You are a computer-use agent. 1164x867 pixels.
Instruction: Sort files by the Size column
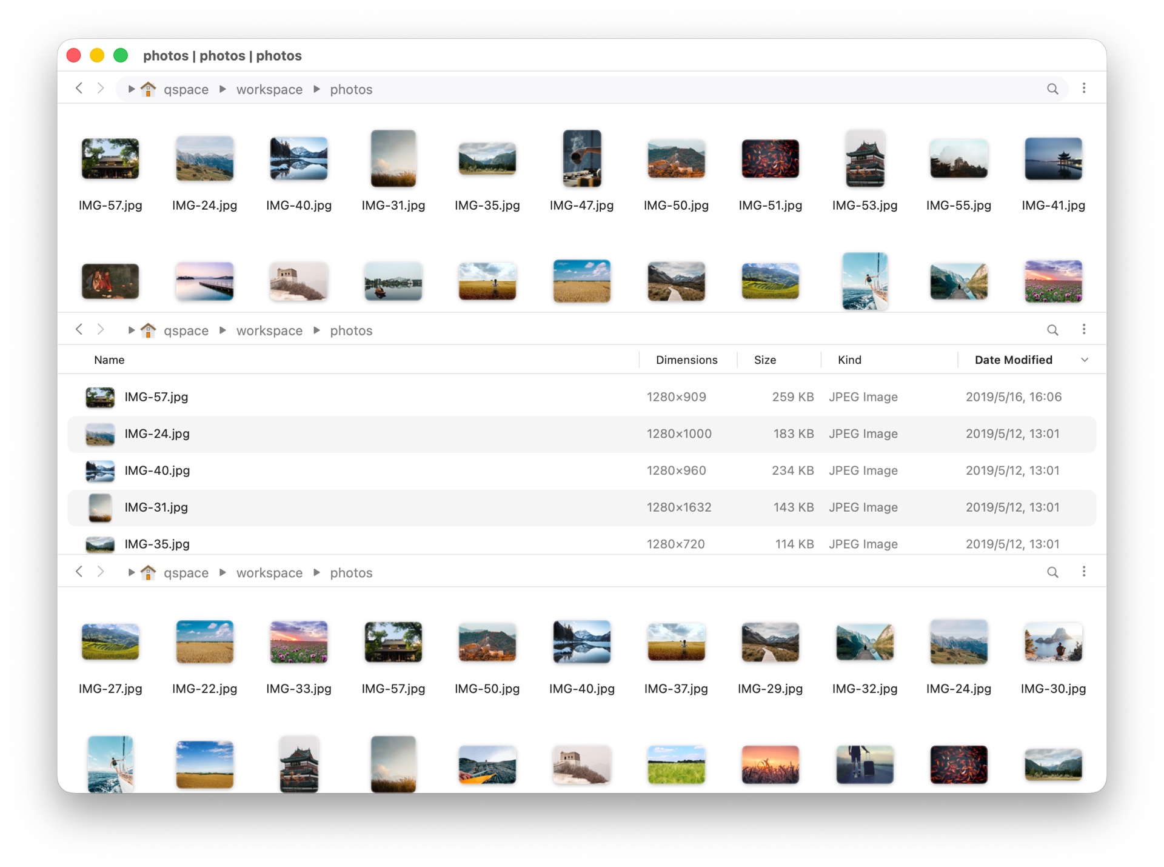(x=764, y=360)
